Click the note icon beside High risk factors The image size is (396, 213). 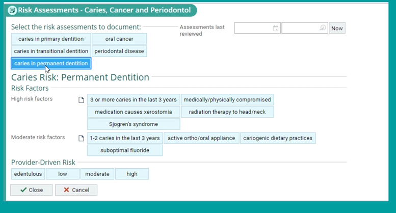pos(81,99)
